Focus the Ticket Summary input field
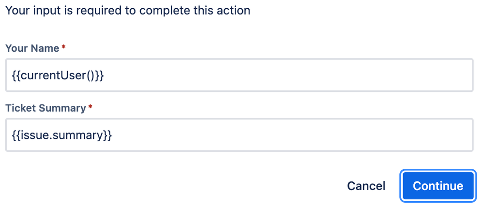The width and height of the screenshot is (483, 207). pos(240,135)
